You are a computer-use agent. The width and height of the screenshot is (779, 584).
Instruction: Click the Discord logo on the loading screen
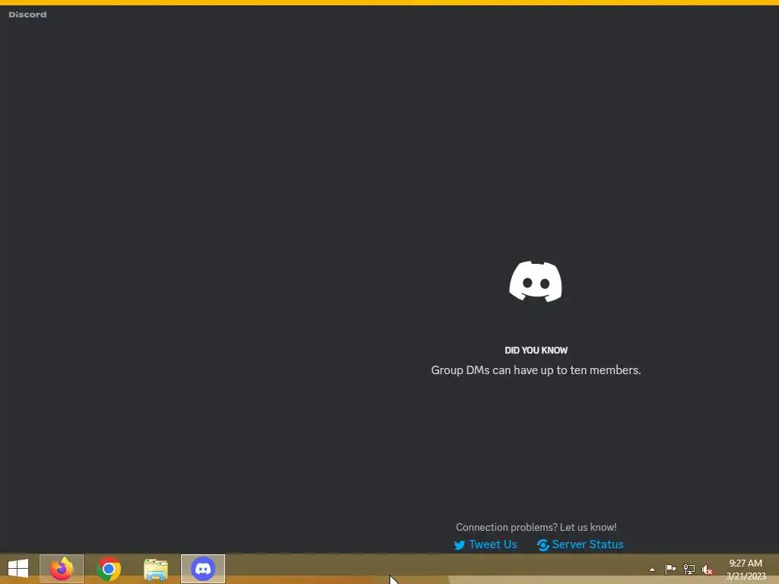(x=536, y=281)
